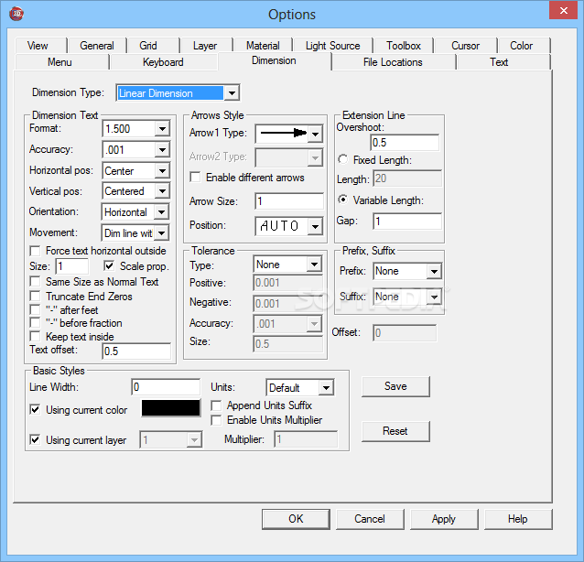Open the Orientation dropdown
The height and width of the screenshot is (562, 584).
point(162,212)
